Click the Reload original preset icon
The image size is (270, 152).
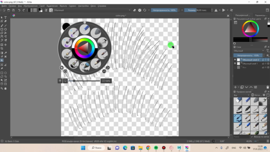145,10
